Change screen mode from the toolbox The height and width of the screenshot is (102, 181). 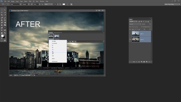pyautogui.click(x=5, y=41)
